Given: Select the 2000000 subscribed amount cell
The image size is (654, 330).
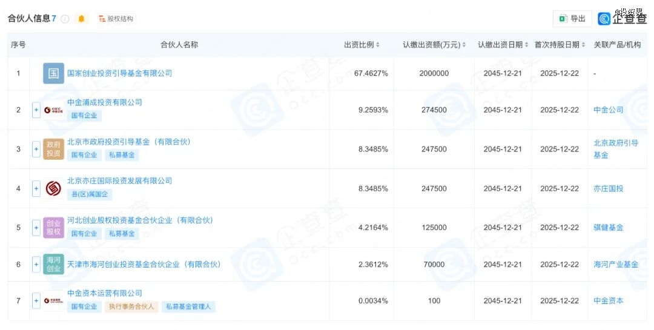Looking at the screenshot, I should [x=434, y=73].
